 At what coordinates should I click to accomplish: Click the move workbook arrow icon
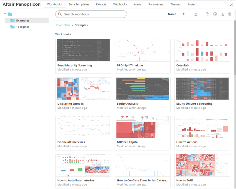[215, 14]
